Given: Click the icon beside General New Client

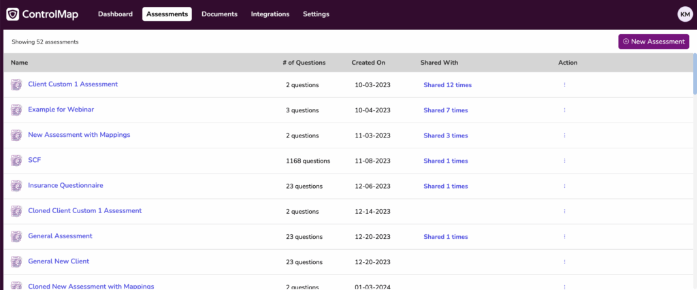Looking at the screenshot, I should [16, 261].
